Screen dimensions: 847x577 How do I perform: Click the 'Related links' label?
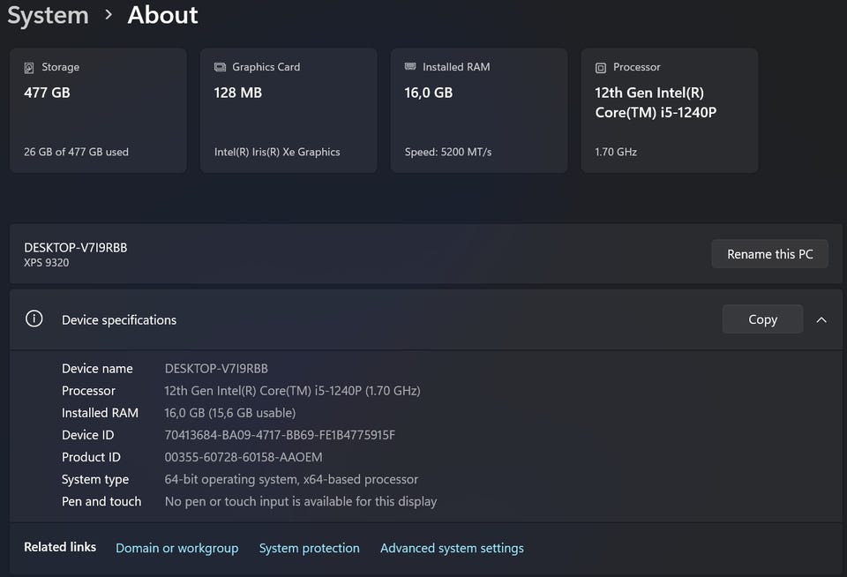[60, 547]
